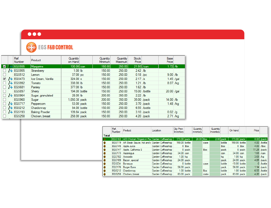The height and width of the screenshot is (208, 271).
Task: Click the Qty Prev. Inventory column header
Action: click(178, 131)
